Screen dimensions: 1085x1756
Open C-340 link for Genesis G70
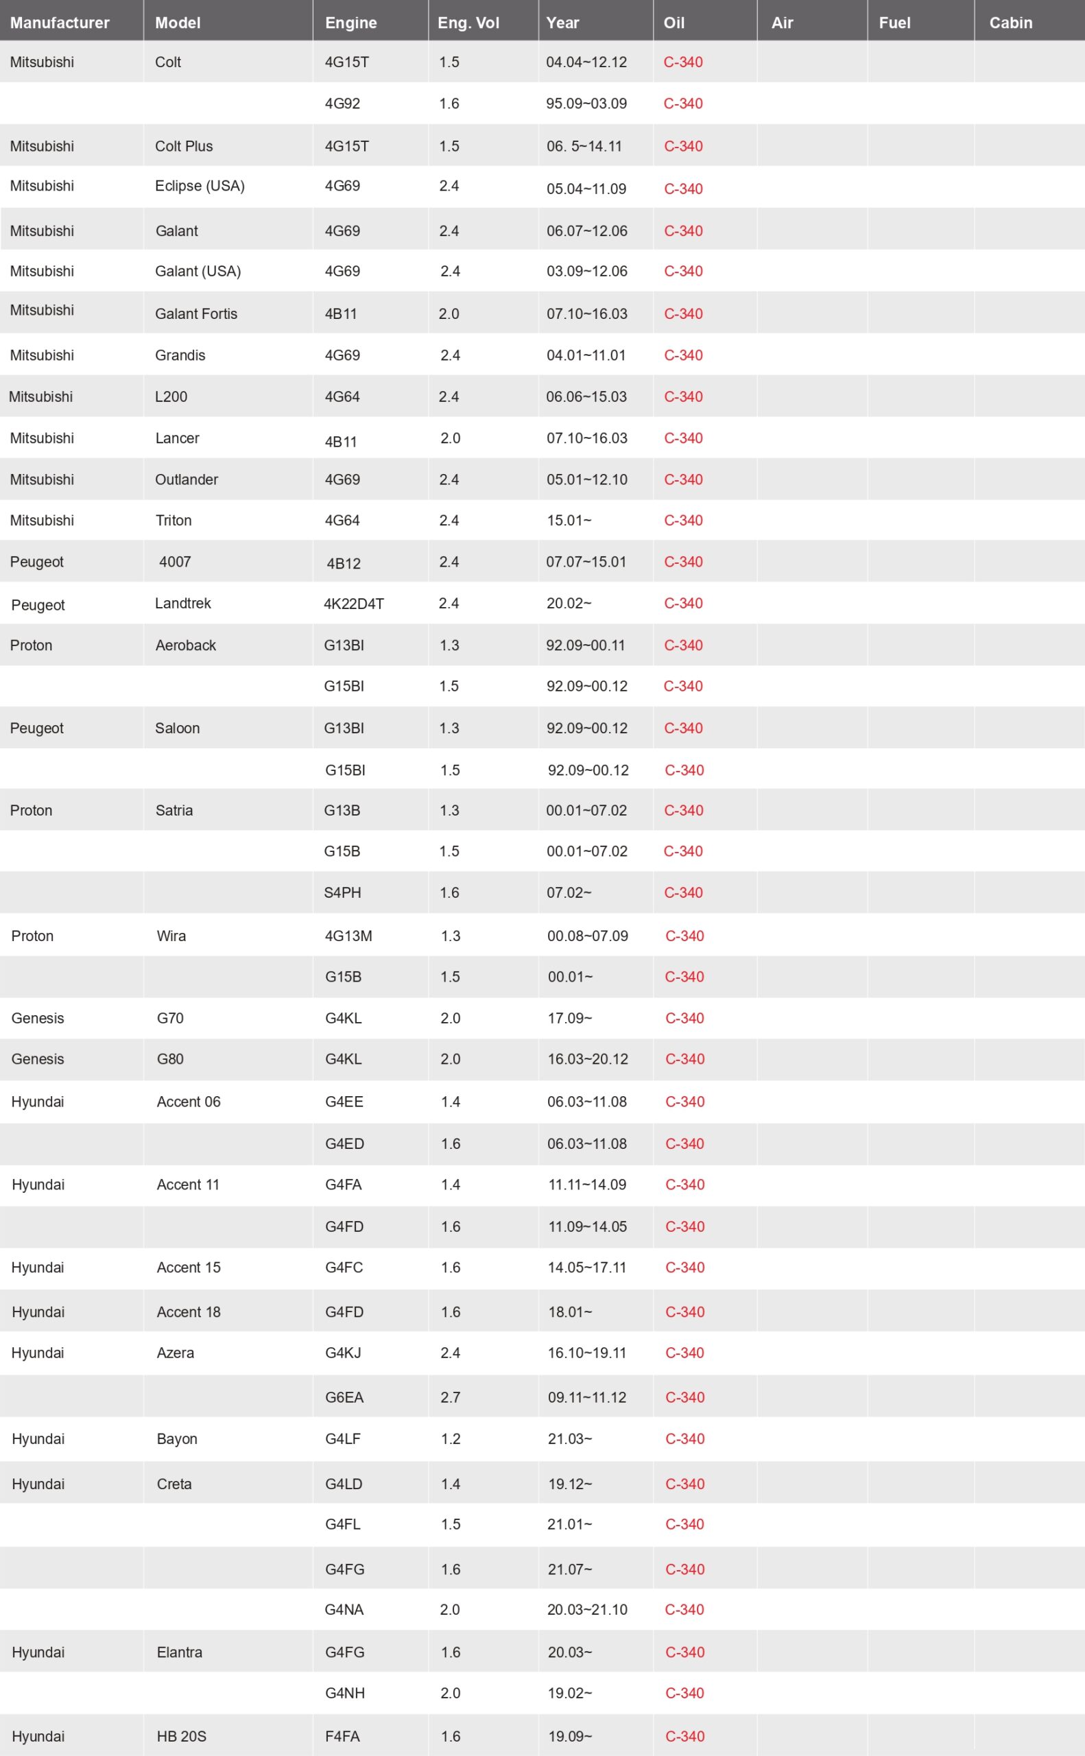pyautogui.click(x=684, y=1019)
